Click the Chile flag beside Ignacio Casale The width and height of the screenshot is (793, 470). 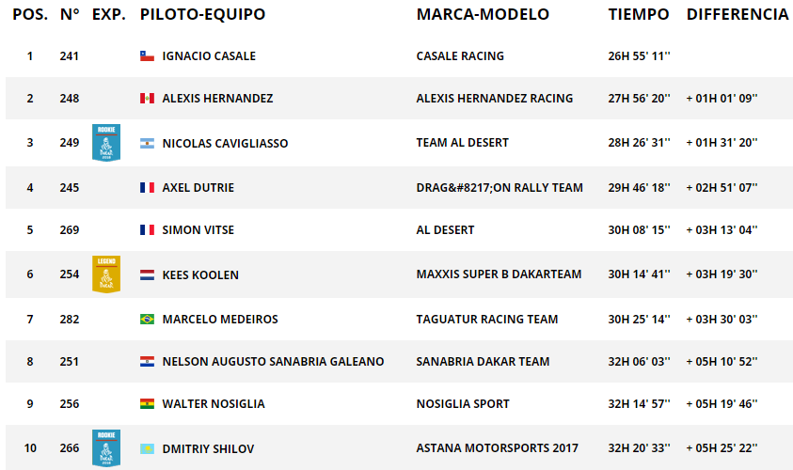tap(147, 56)
